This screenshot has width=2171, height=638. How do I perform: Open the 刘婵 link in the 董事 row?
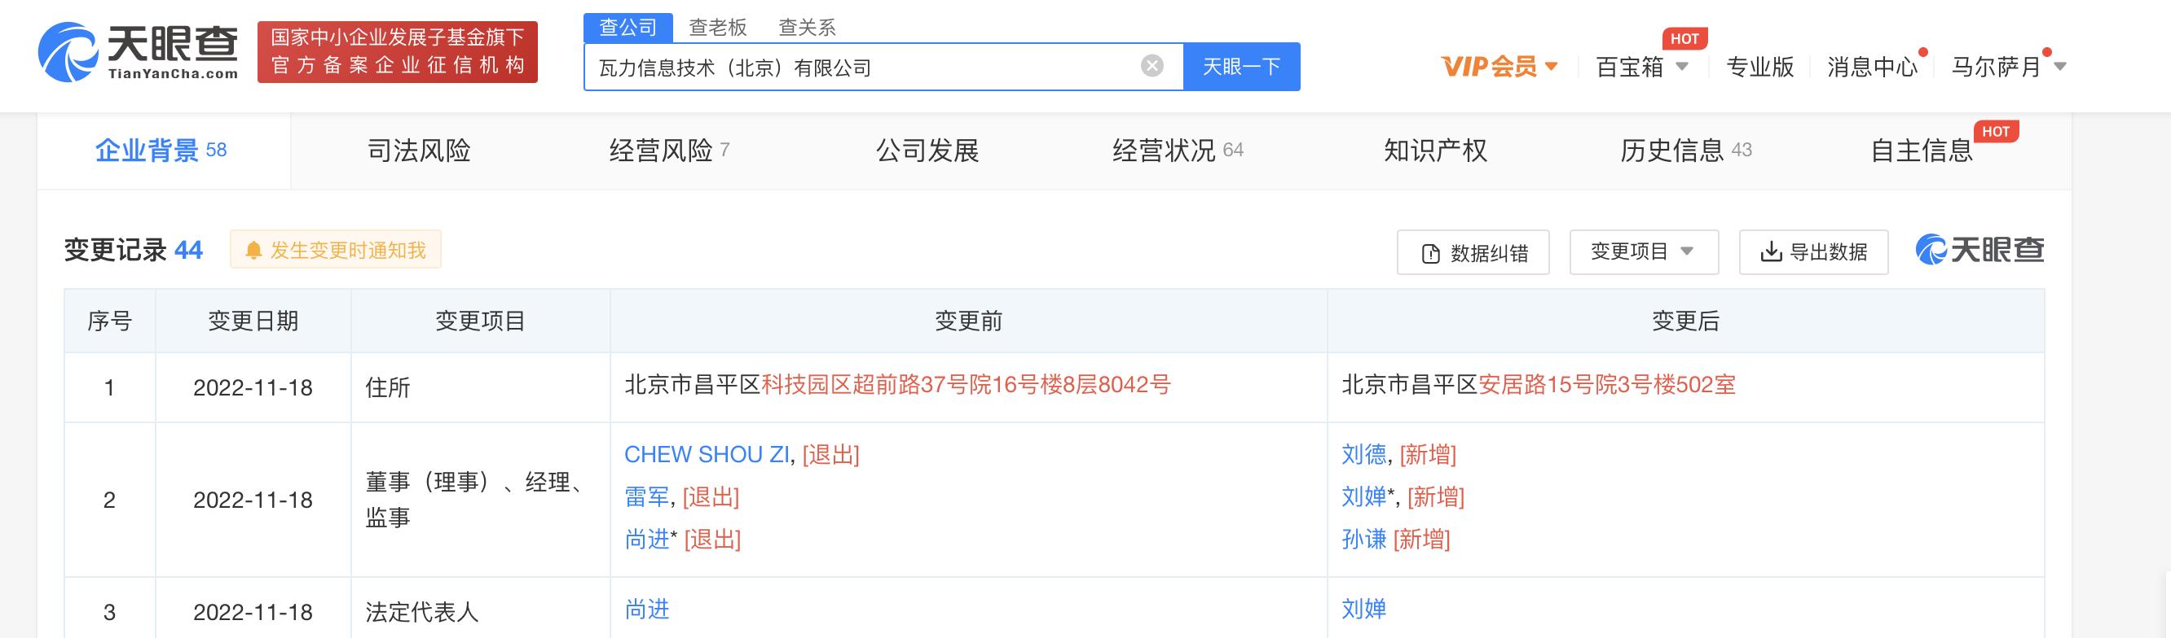point(1363,496)
